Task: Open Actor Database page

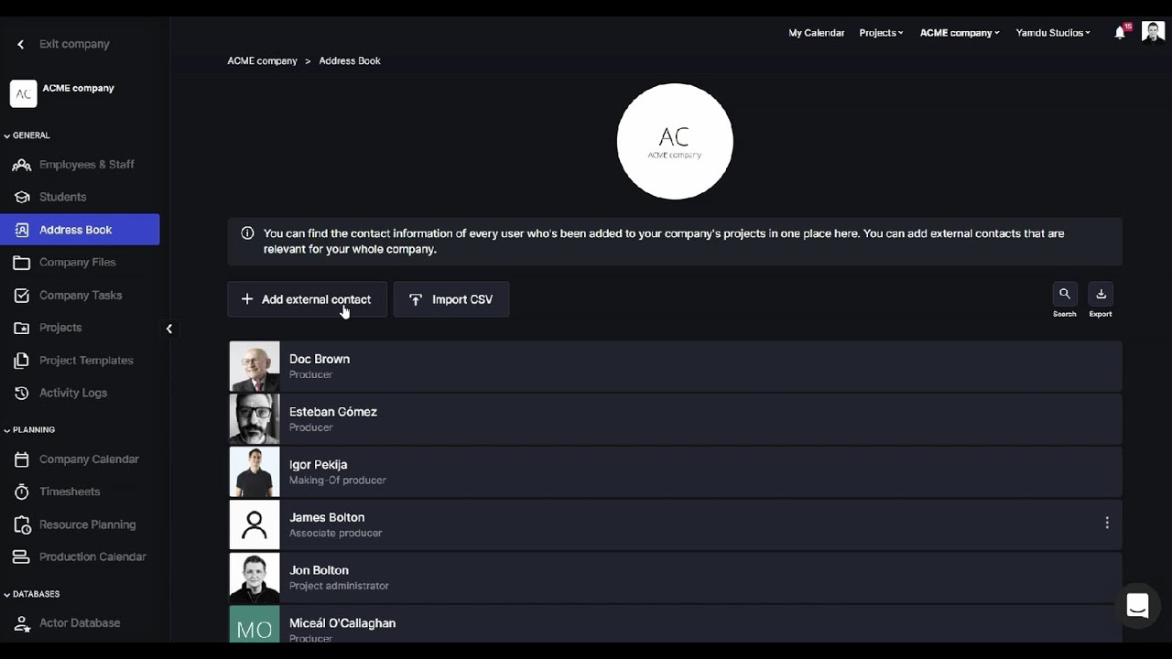Action: click(80, 623)
